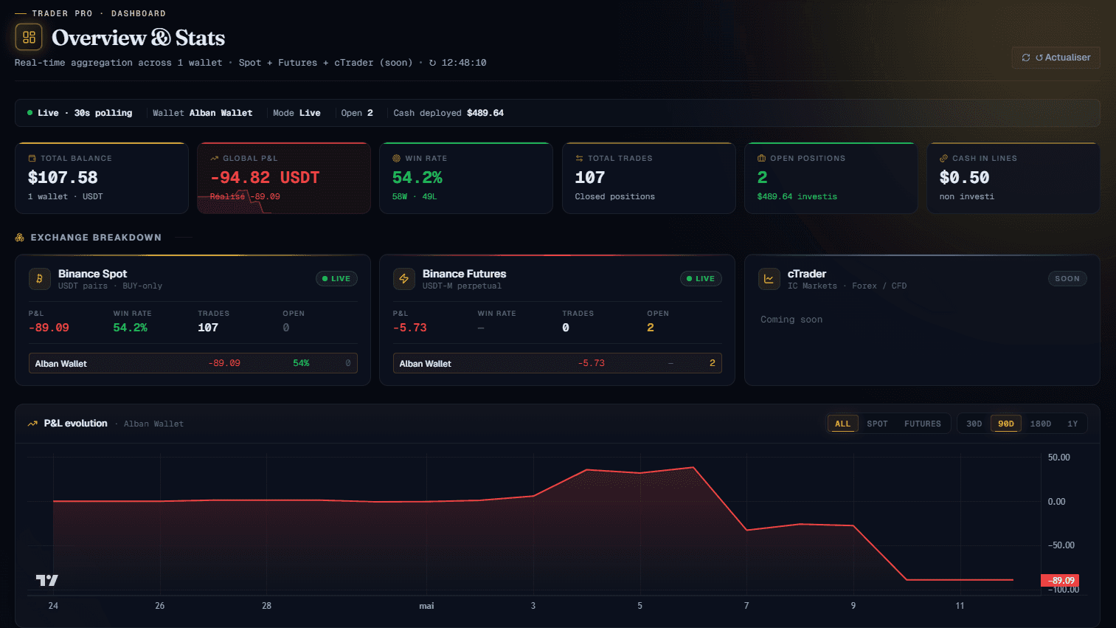Click the Global P&L -94.82 USDT value

coord(265,178)
